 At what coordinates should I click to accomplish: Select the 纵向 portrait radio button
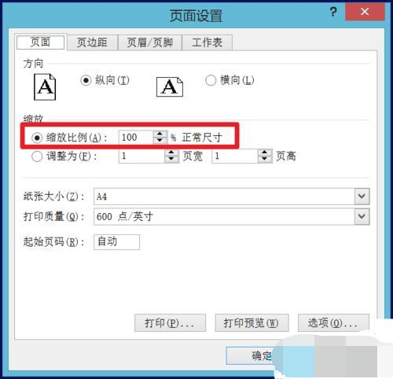click(86, 80)
